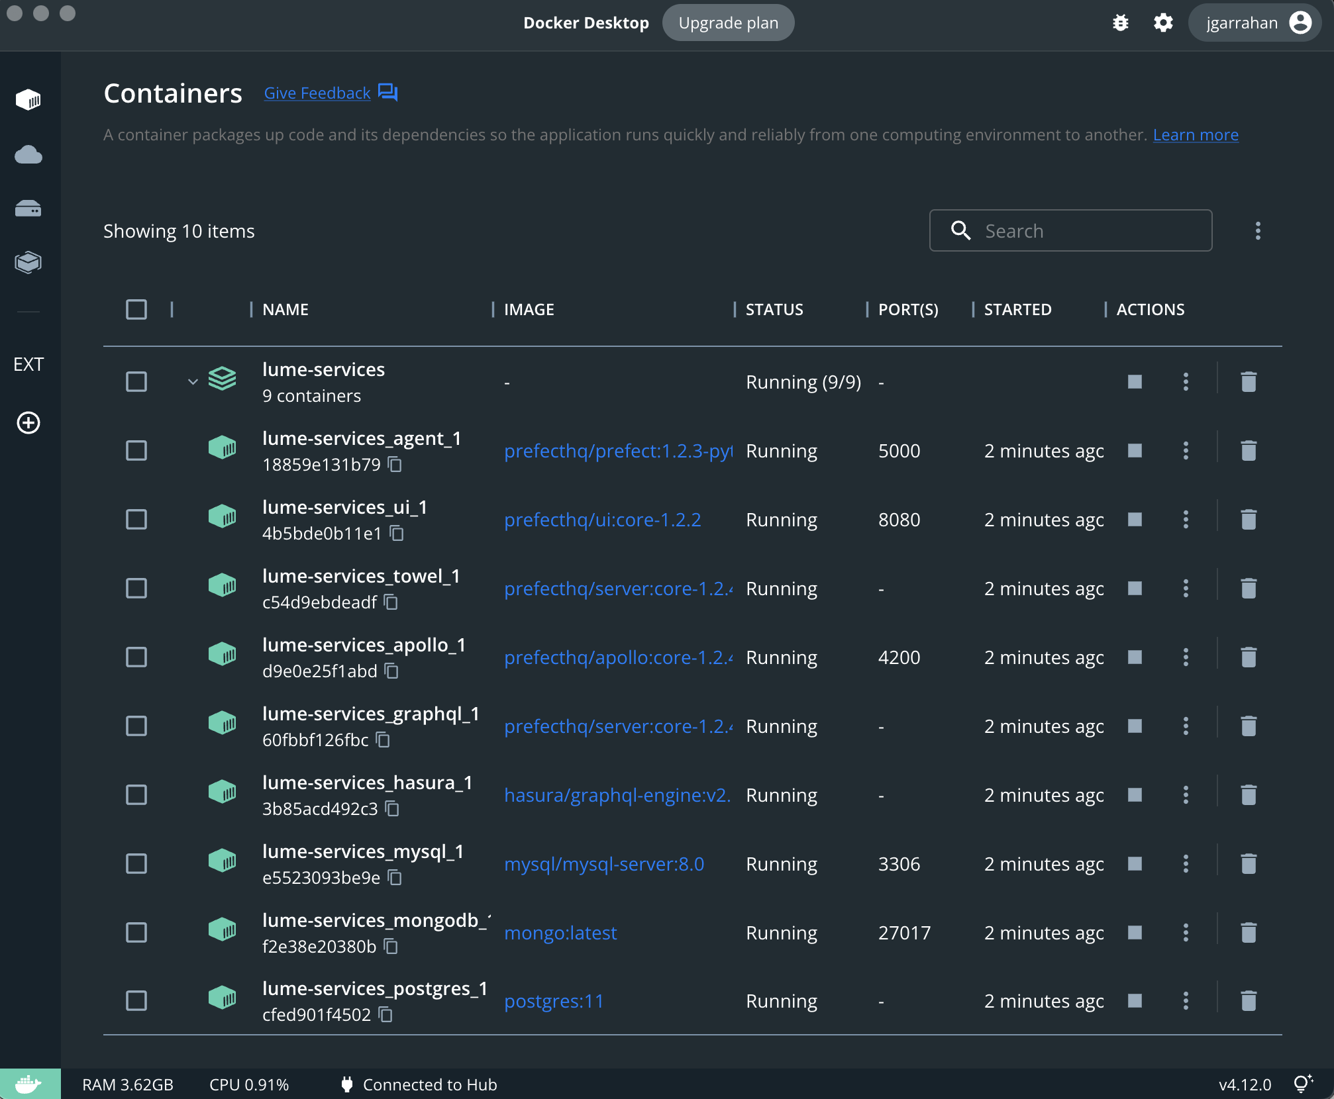
Task: Delete the lume-services_postgres_1 container
Action: 1249,1000
